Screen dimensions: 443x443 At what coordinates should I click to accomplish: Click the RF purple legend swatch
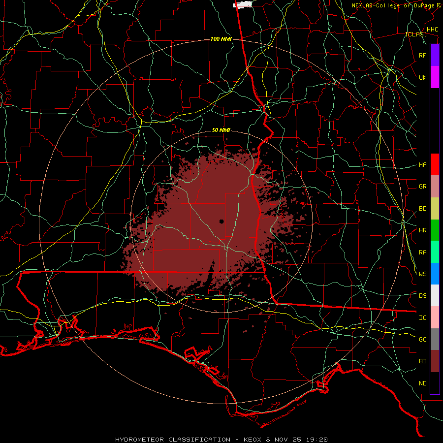[435, 55]
